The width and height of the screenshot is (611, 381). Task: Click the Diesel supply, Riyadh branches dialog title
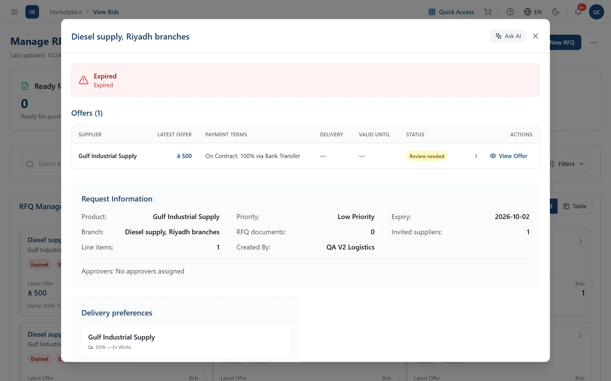[x=130, y=37]
